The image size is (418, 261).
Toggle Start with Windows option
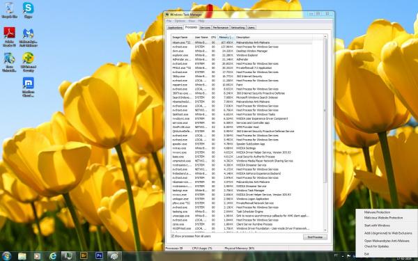377,226
